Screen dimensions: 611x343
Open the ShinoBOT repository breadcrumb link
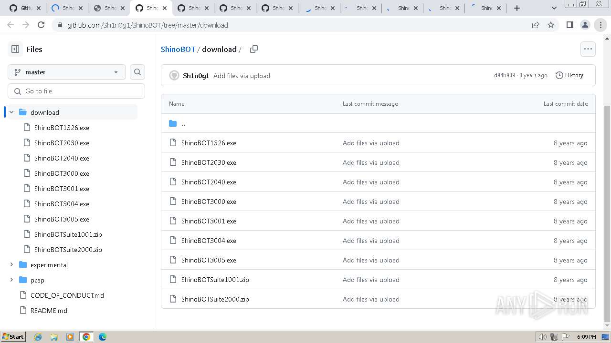coord(178,49)
